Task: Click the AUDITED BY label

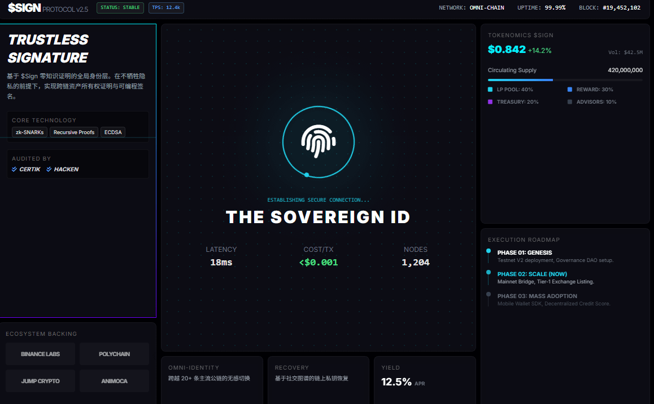Action: 31,158
